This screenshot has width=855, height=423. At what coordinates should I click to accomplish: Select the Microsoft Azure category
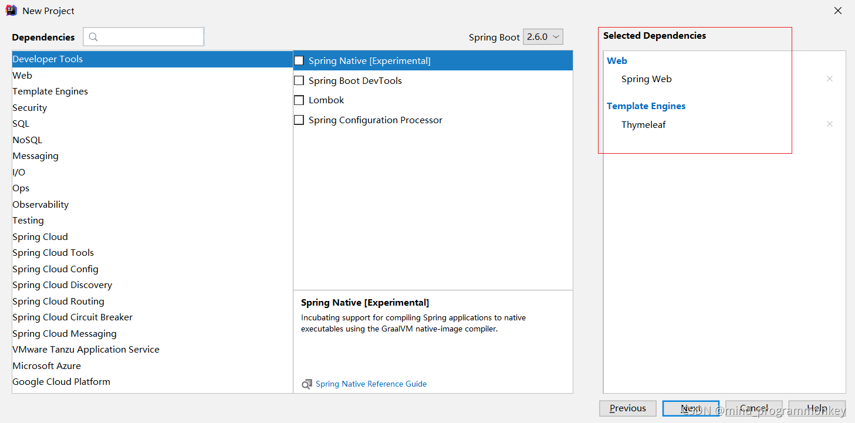point(153,366)
